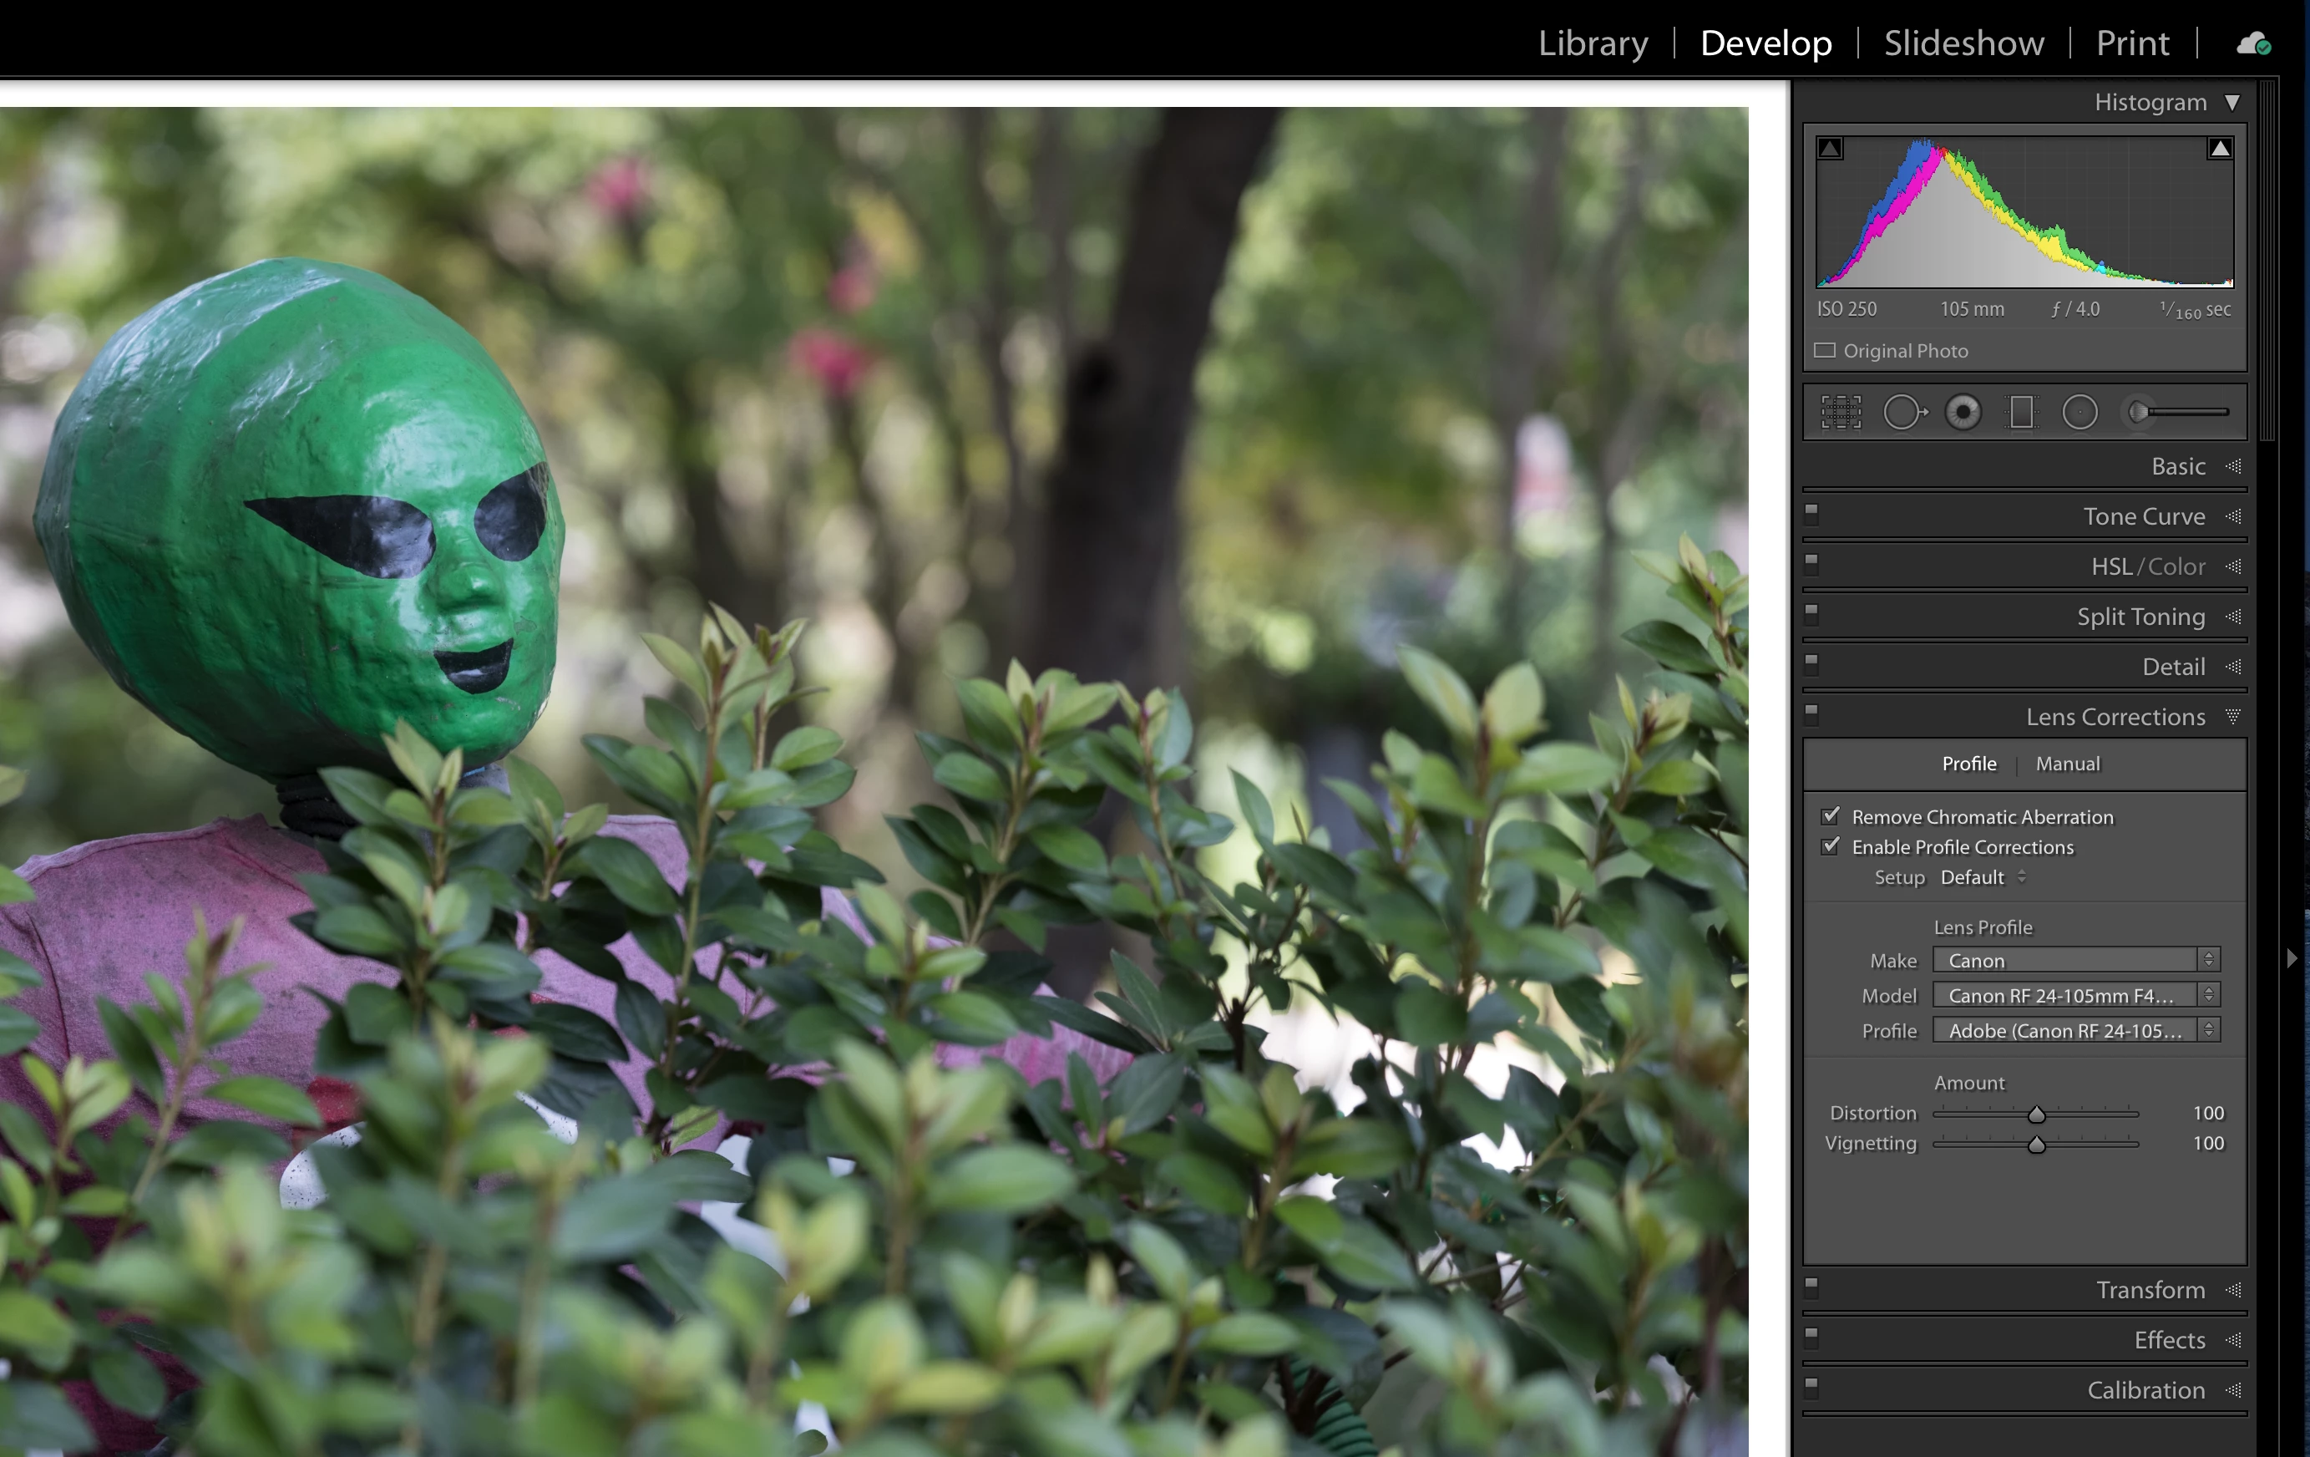
Task: Uncheck Remove Chromatic Aberration
Action: point(1831,816)
